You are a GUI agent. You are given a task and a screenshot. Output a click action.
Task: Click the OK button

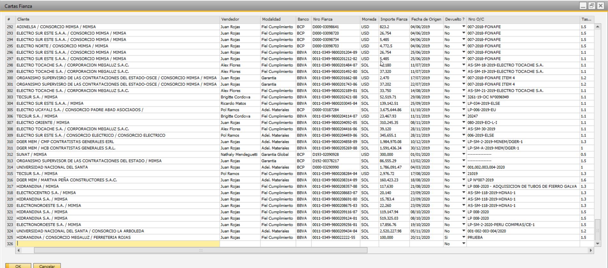click(x=18, y=266)
